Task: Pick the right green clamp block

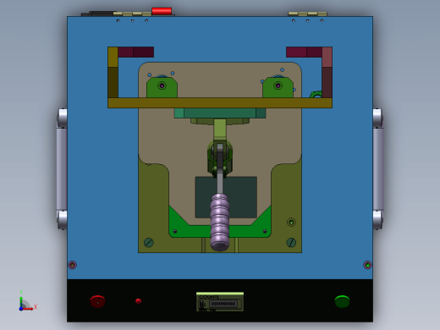Action: [x=278, y=87]
